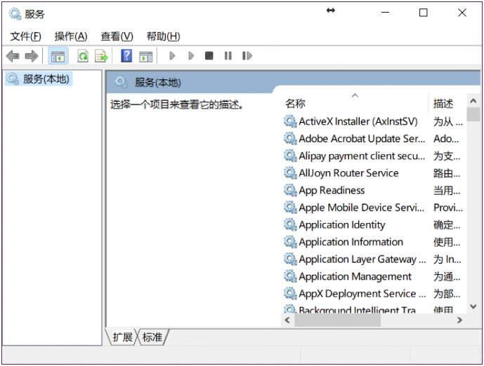Click gear icon beside AllJoyn Router Service
This screenshot has height=366, width=484.
tap(290, 173)
